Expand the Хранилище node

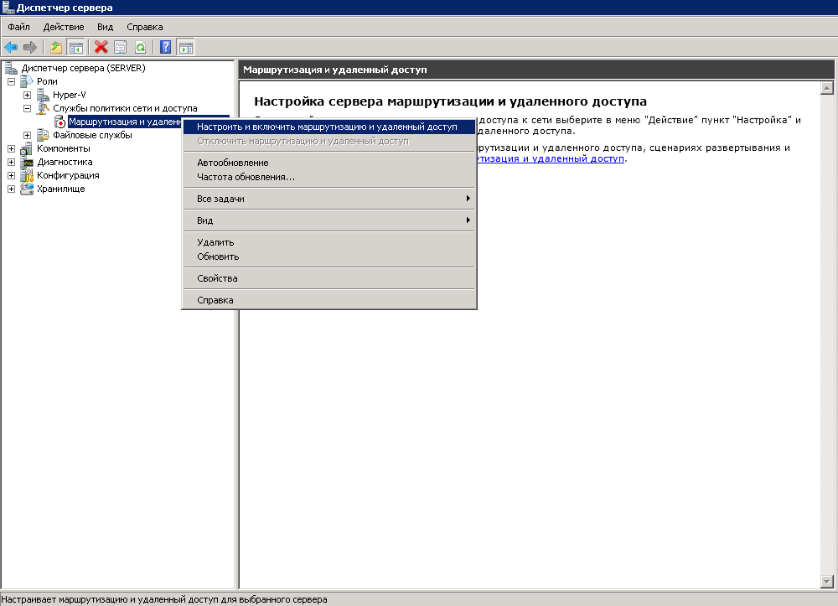pos(11,189)
